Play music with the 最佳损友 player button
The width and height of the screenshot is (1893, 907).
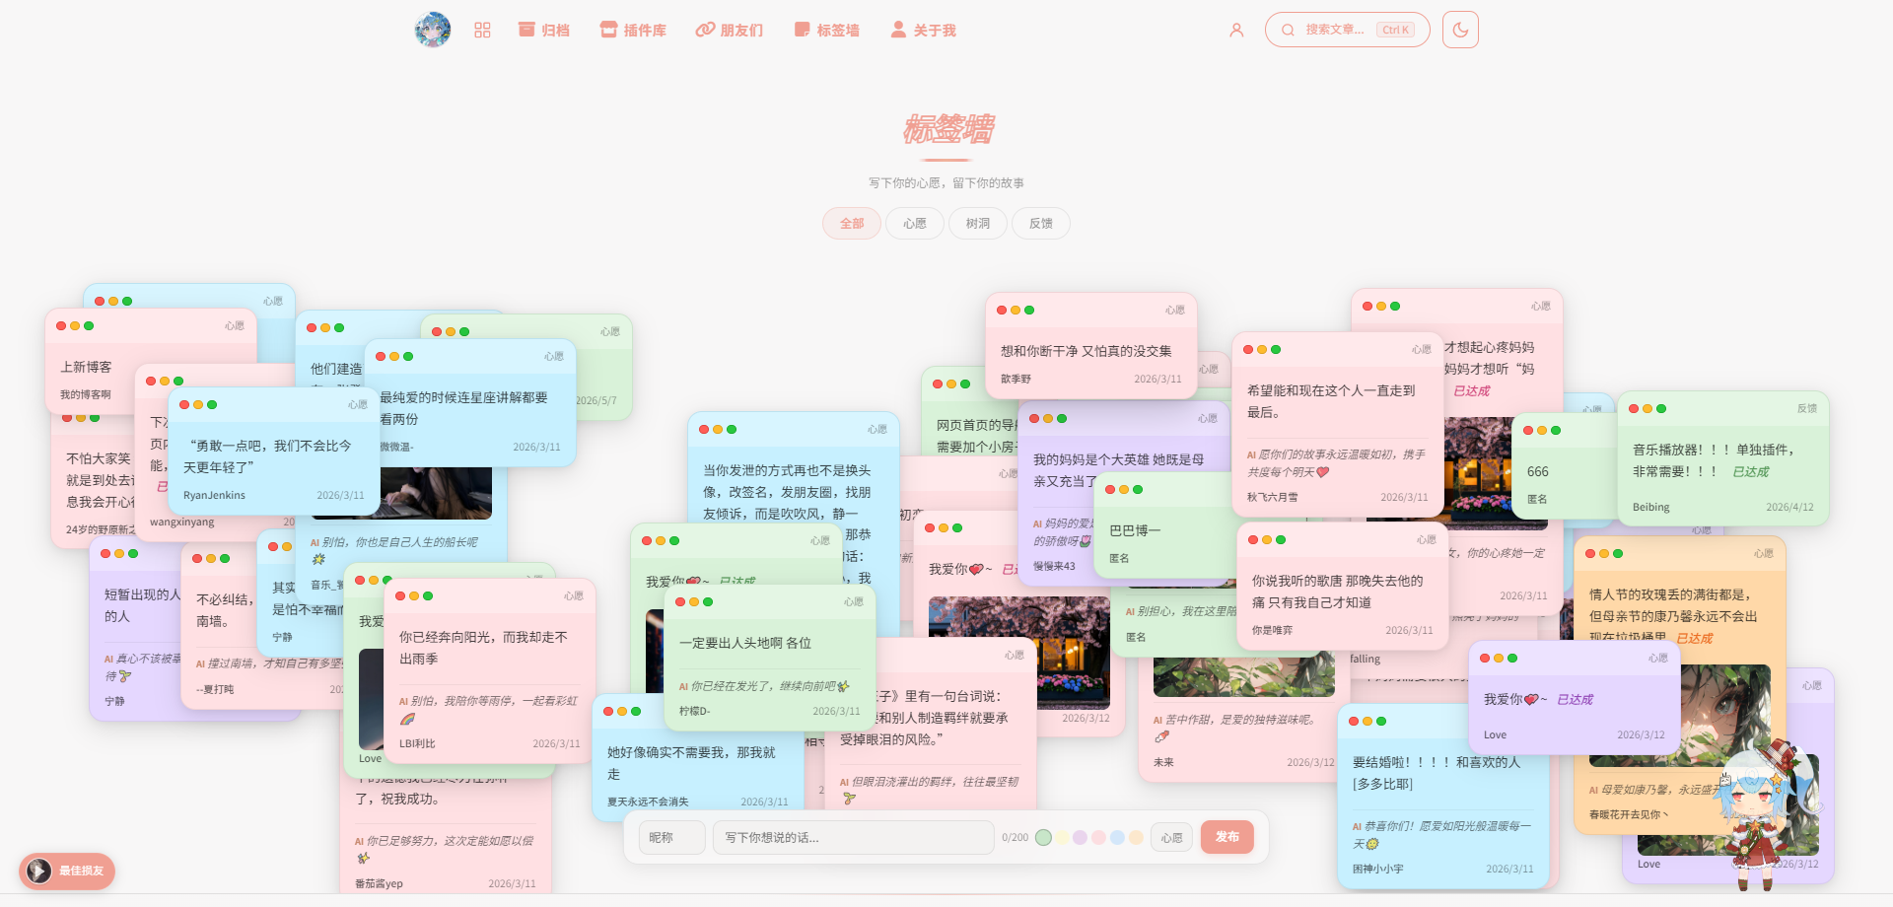[67, 871]
